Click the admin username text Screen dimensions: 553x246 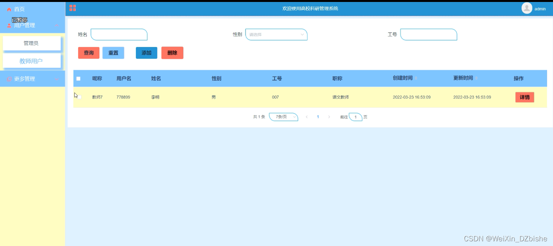pyautogui.click(x=540, y=9)
